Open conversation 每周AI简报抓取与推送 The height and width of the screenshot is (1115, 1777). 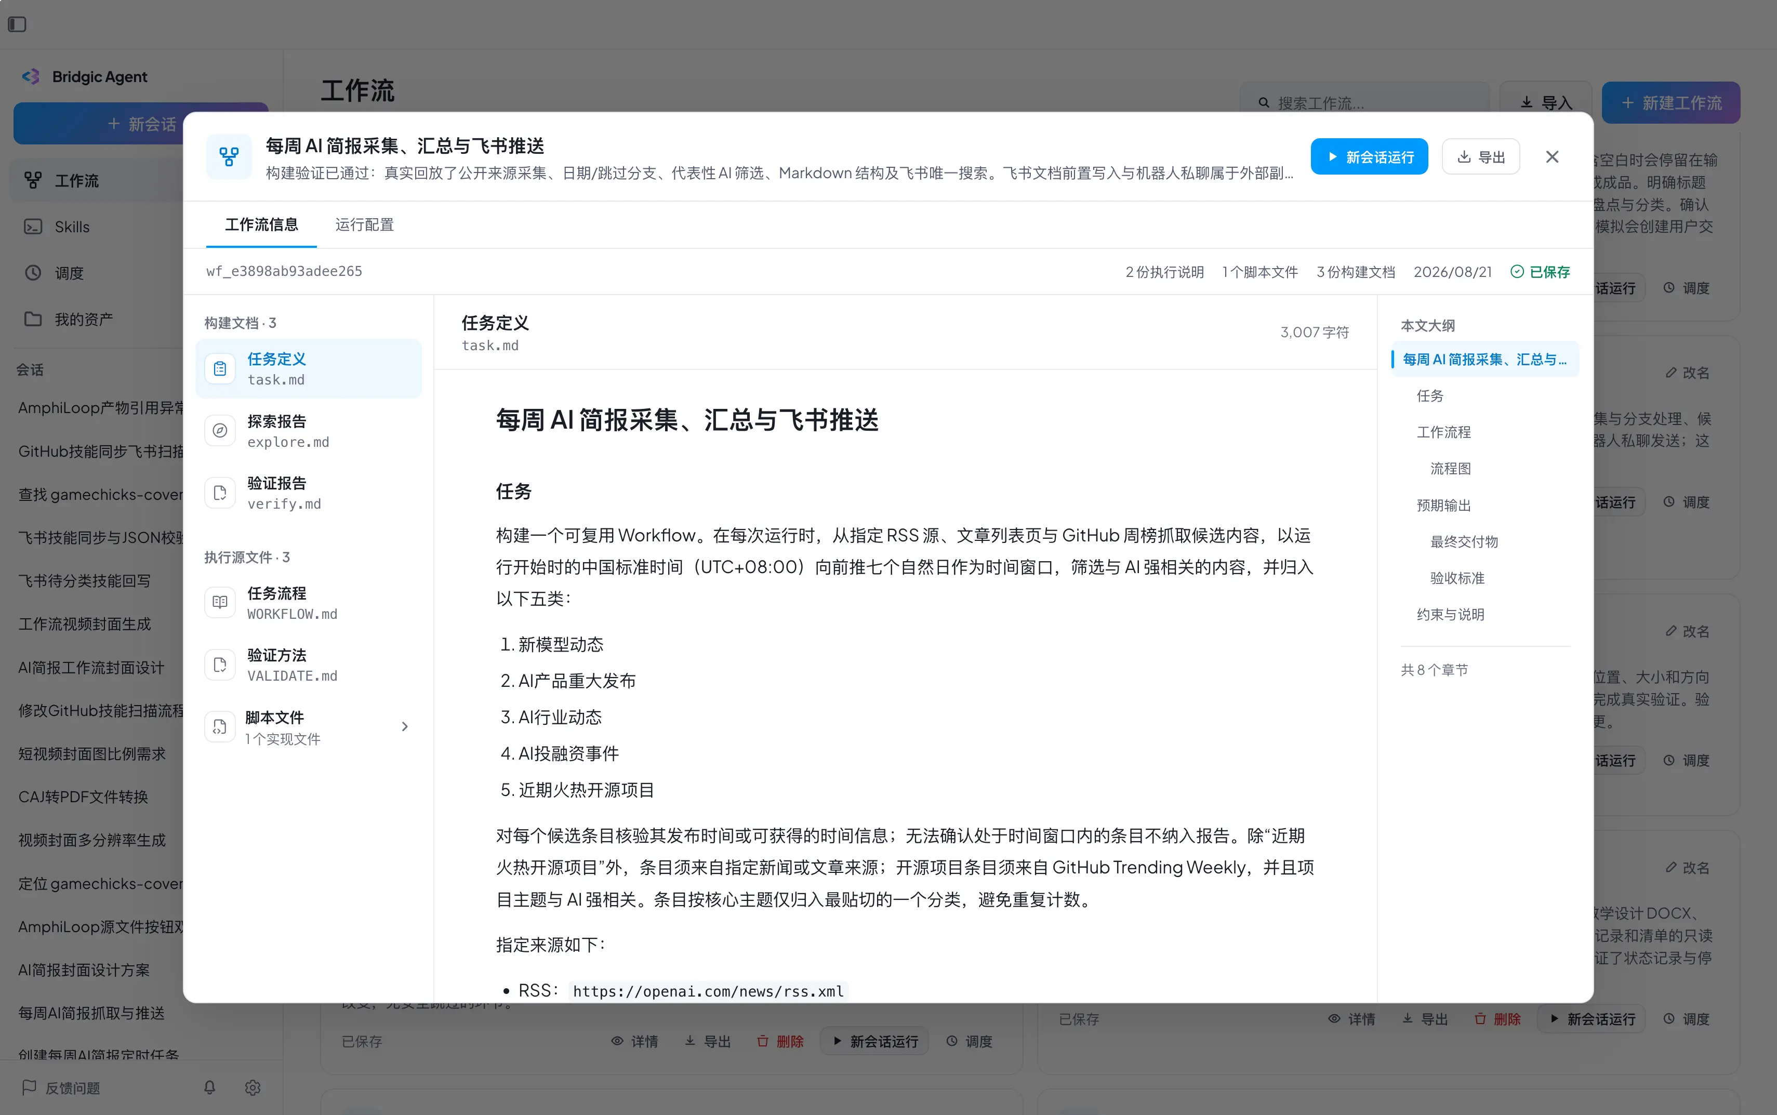91,1013
